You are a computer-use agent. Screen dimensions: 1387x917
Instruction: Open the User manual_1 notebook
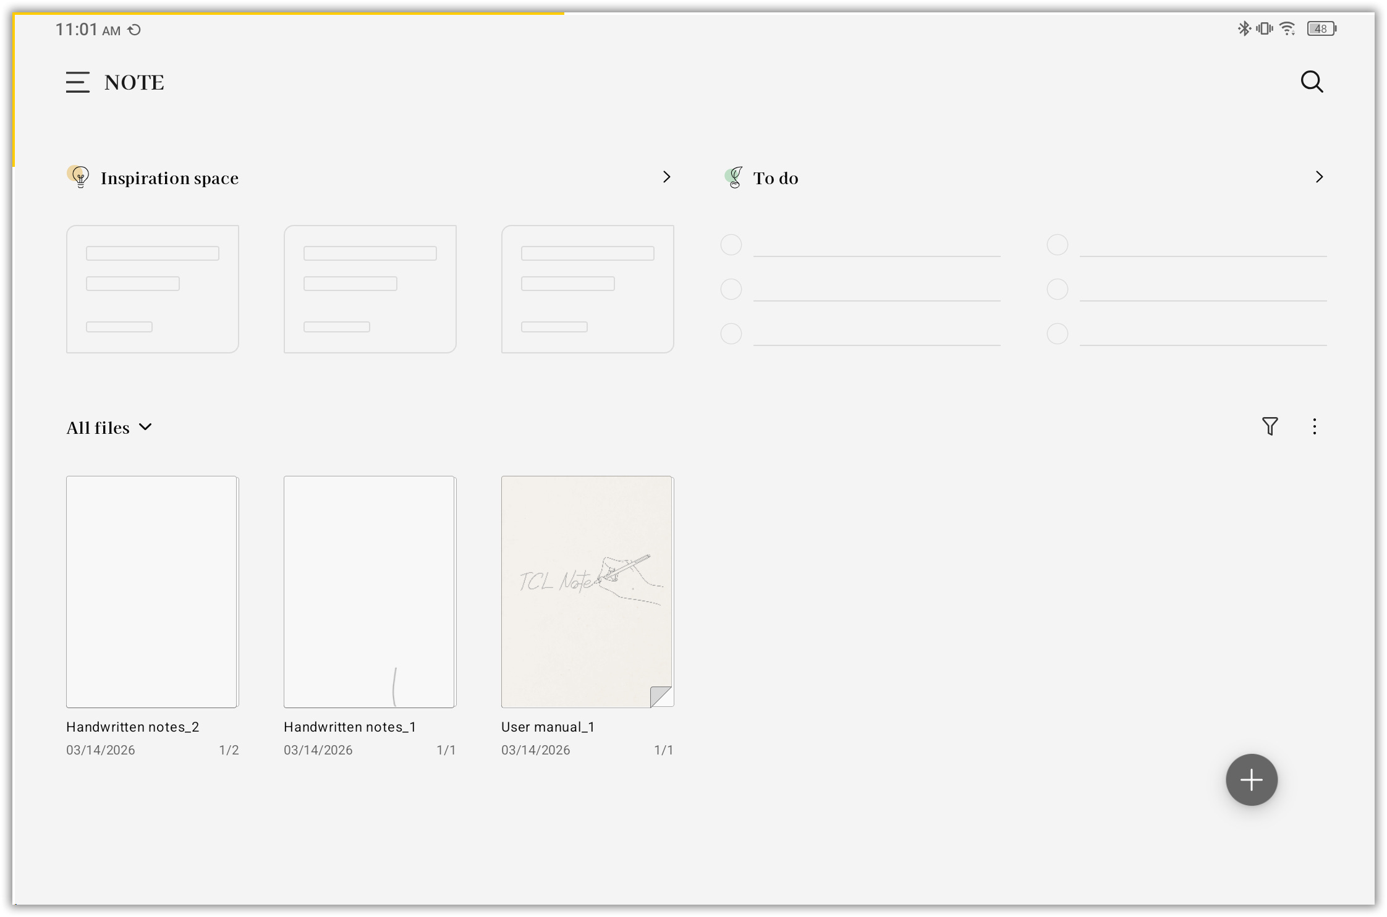587,591
